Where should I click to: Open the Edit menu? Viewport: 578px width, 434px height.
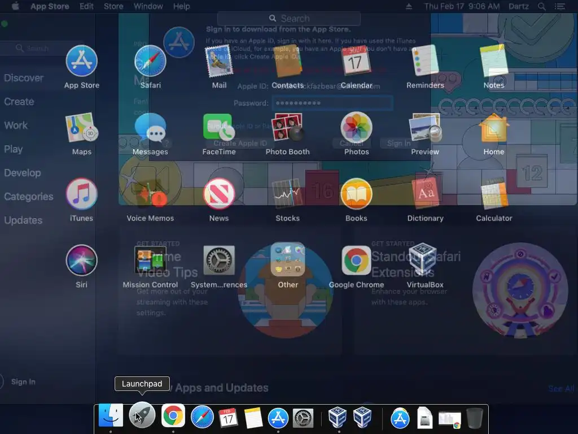pos(86,6)
